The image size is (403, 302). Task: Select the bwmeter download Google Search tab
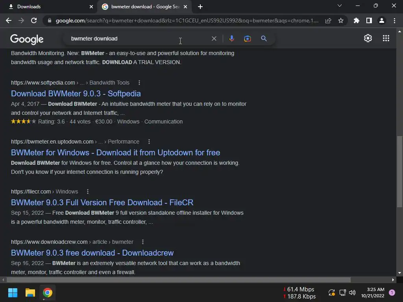coord(144,7)
